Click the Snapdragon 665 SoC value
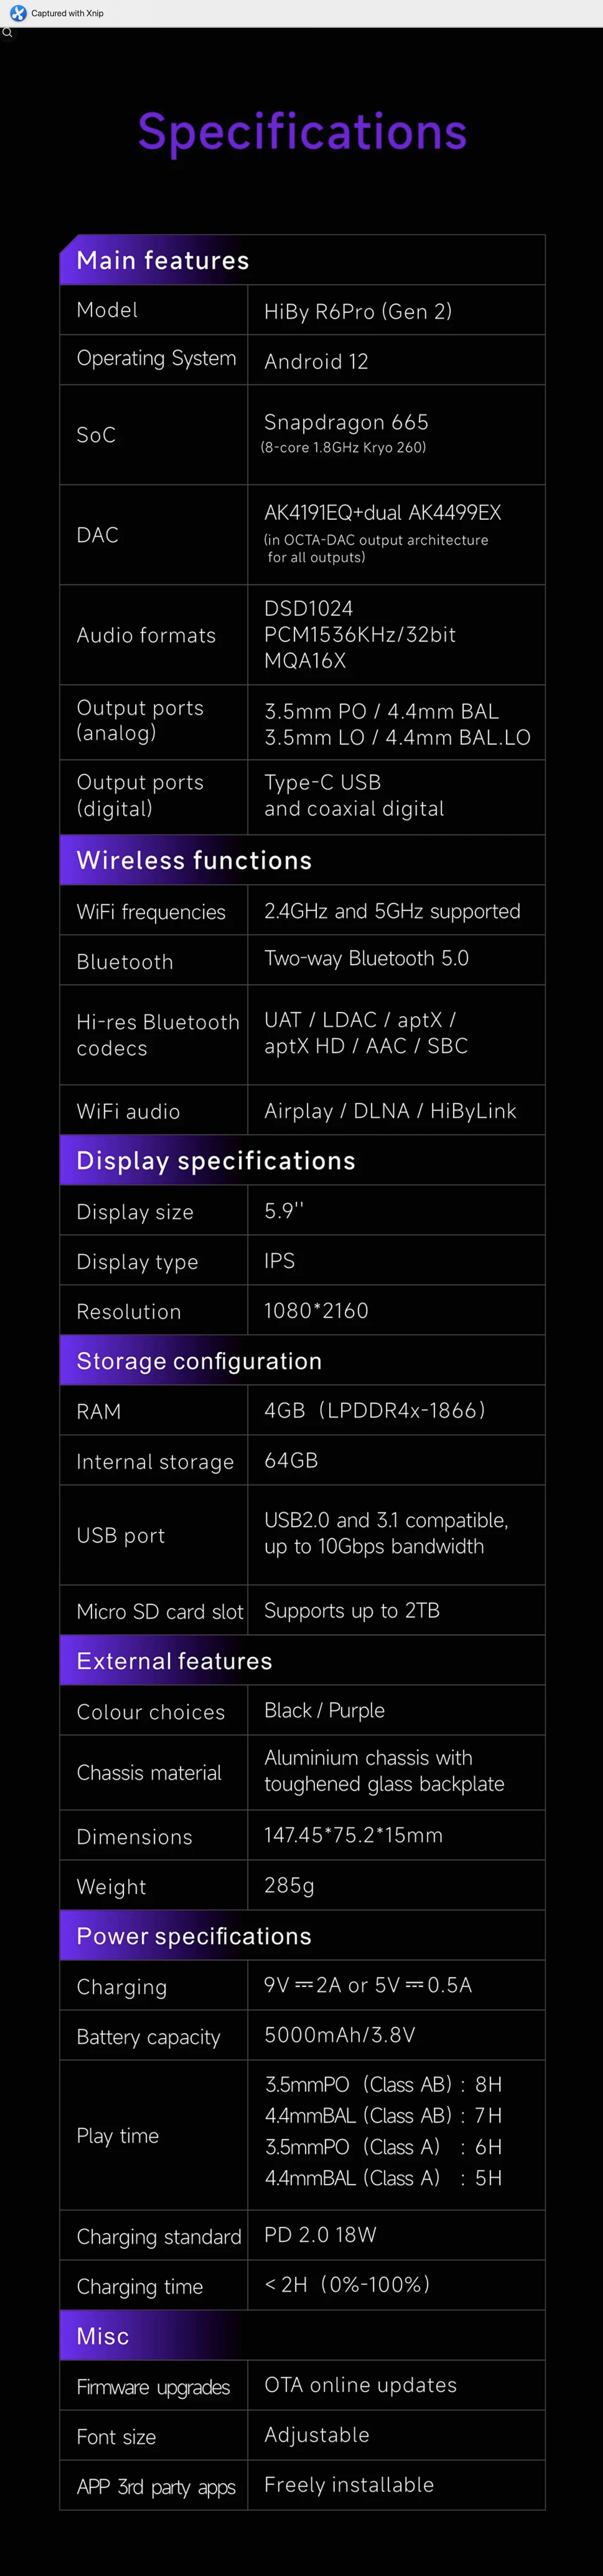The image size is (603, 2576). (x=345, y=422)
